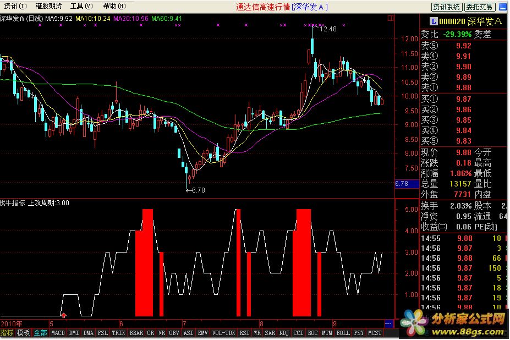The height and width of the screenshot is (340, 510).
Task: Switch to FSL indicator
Action: [102, 333]
